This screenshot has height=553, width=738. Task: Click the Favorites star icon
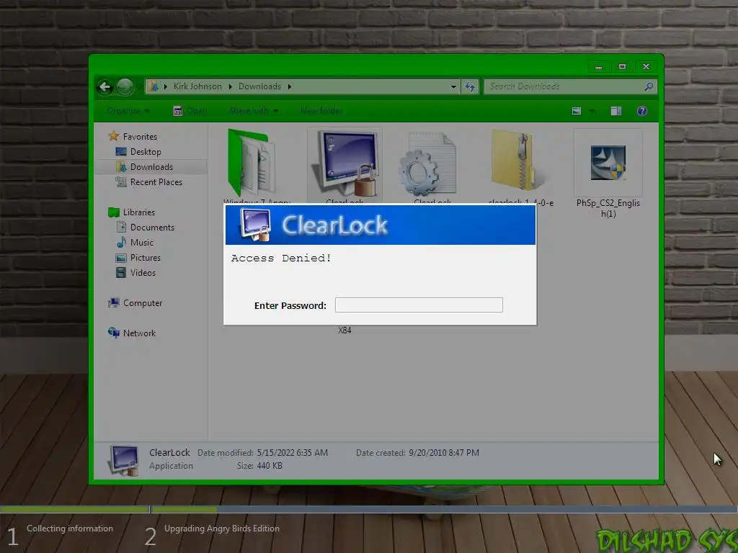113,136
